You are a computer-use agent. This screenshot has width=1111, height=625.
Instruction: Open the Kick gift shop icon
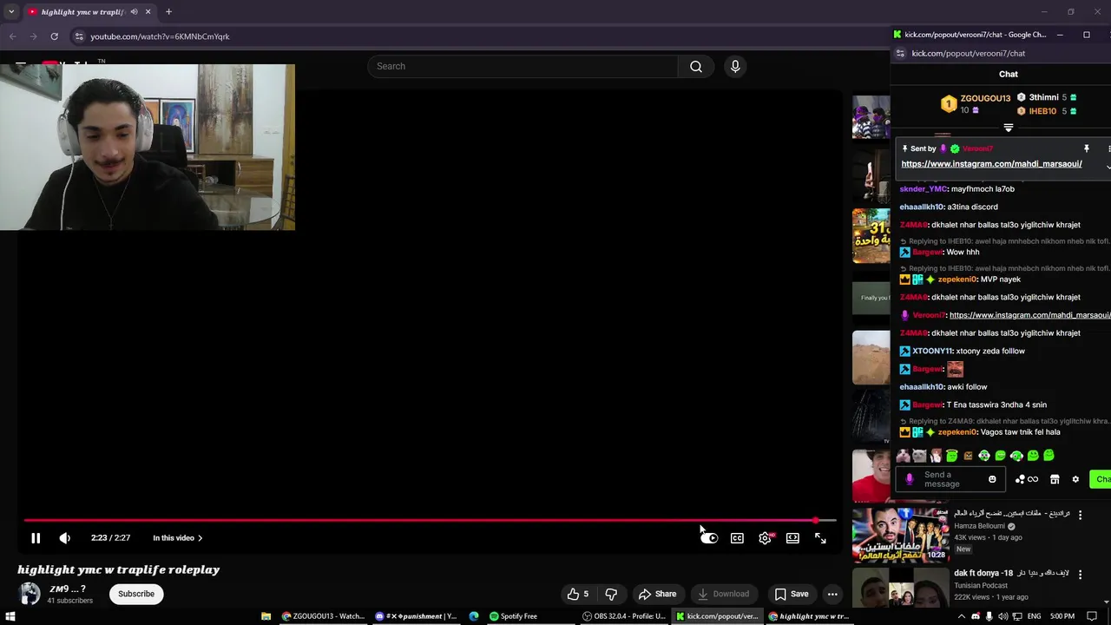coord(1055,479)
